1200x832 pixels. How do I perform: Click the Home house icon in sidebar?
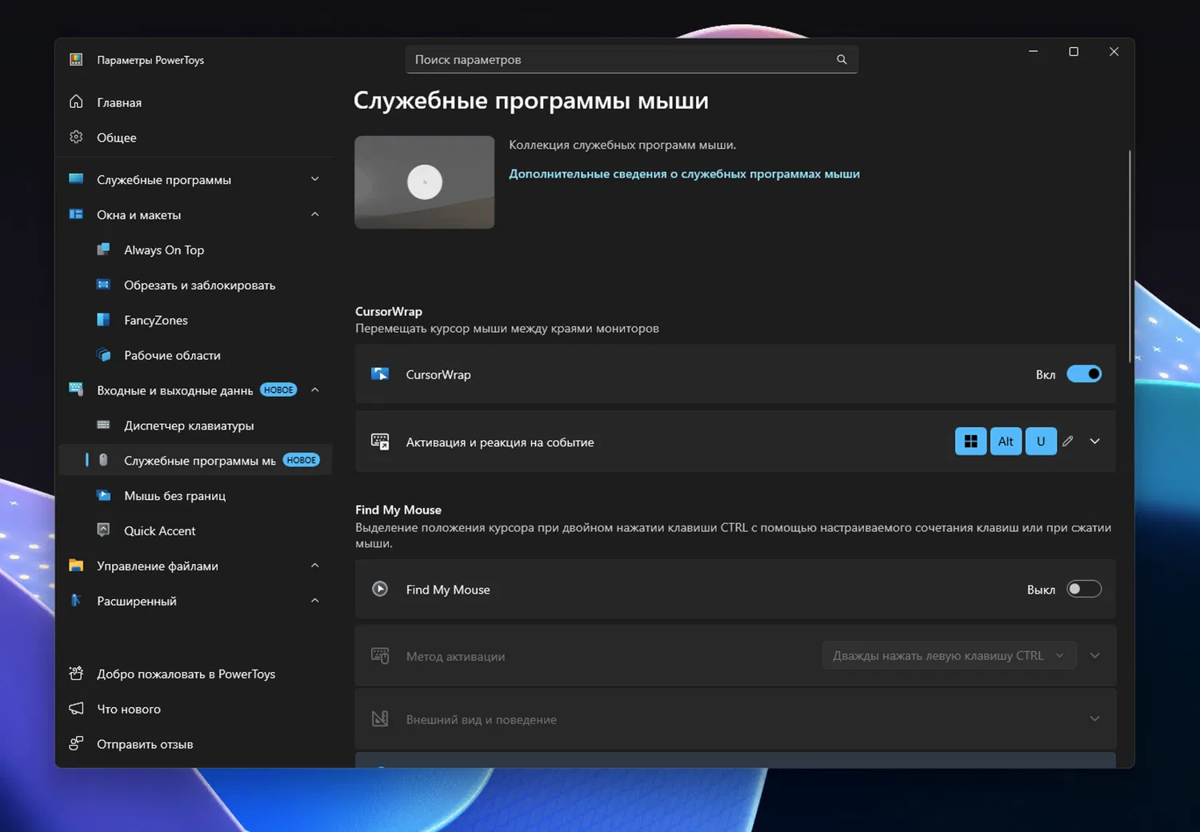(76, 102)
